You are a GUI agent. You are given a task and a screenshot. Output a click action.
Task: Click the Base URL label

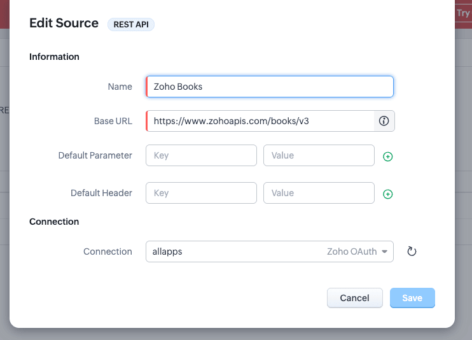(x=113, y=121)
